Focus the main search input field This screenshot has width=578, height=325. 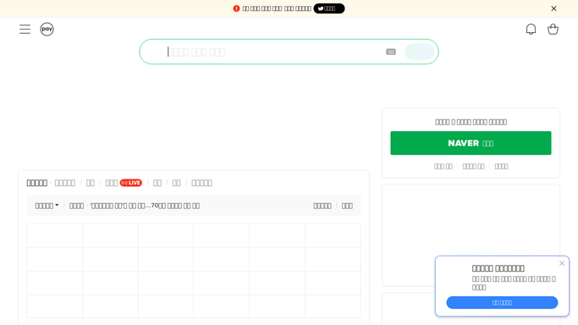coord(272,52)
